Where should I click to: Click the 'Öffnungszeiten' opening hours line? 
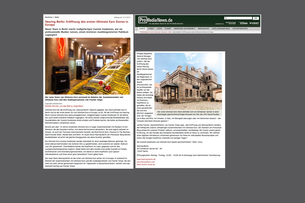(178, 155)
